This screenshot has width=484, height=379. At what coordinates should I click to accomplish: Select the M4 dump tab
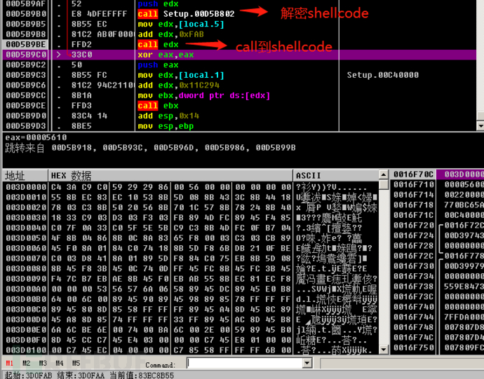pyautogui.click(x=60, y=364)
